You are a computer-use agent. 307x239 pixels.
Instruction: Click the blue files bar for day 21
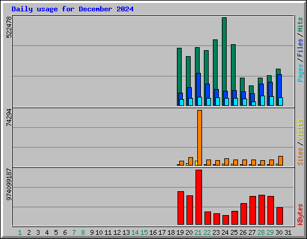click(x=198, y=85)
